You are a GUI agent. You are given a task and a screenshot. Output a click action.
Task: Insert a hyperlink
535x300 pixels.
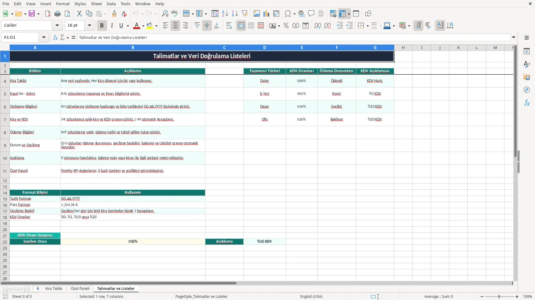tap(301, 14)
